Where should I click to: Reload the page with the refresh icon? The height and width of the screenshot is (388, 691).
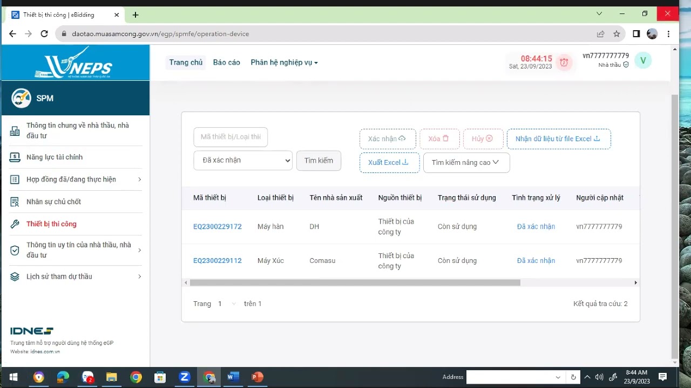click(44, 33)
